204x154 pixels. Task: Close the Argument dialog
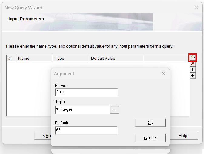[163, 73]
